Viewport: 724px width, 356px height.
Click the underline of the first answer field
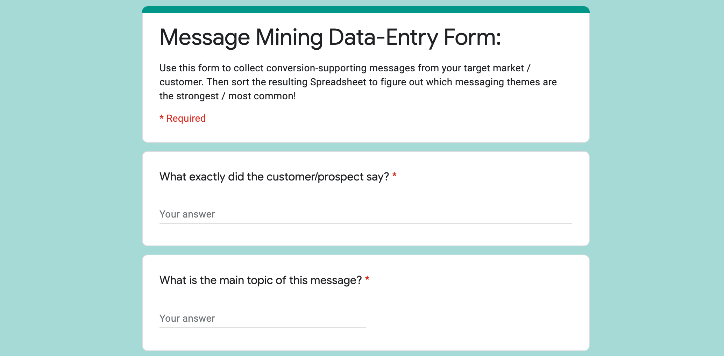(365, 223)
